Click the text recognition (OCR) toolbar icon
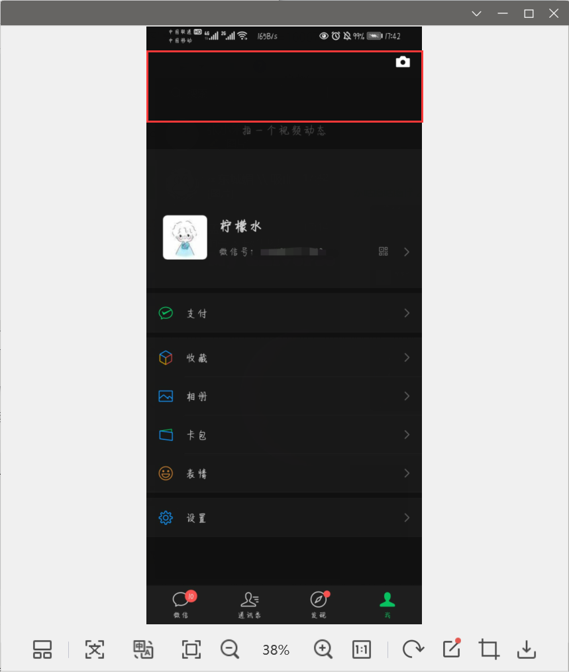 coord(95,649)
